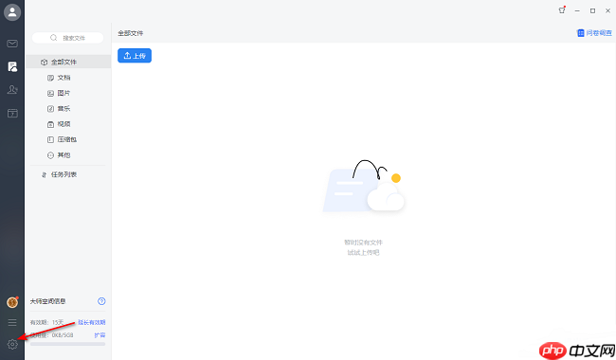Open the settings gear icon
The image size is (616, 360).
click(12, 344)
